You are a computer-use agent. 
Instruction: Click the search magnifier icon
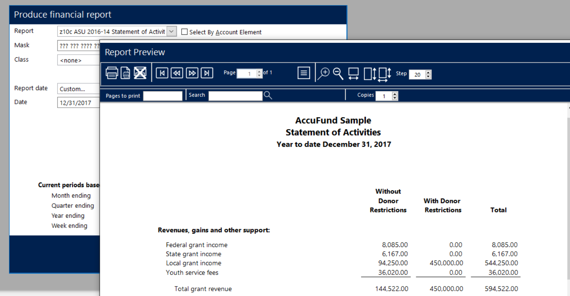(268, 95)
